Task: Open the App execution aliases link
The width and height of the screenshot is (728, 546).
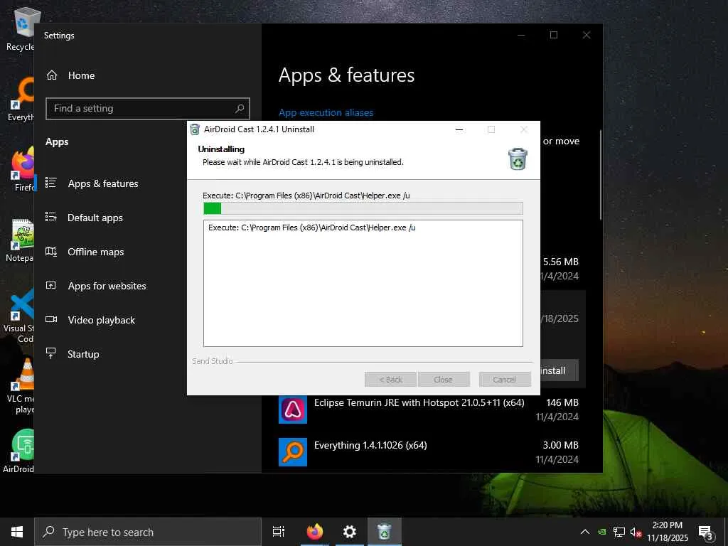Action: pyautogui.click(x=326, y=113)
